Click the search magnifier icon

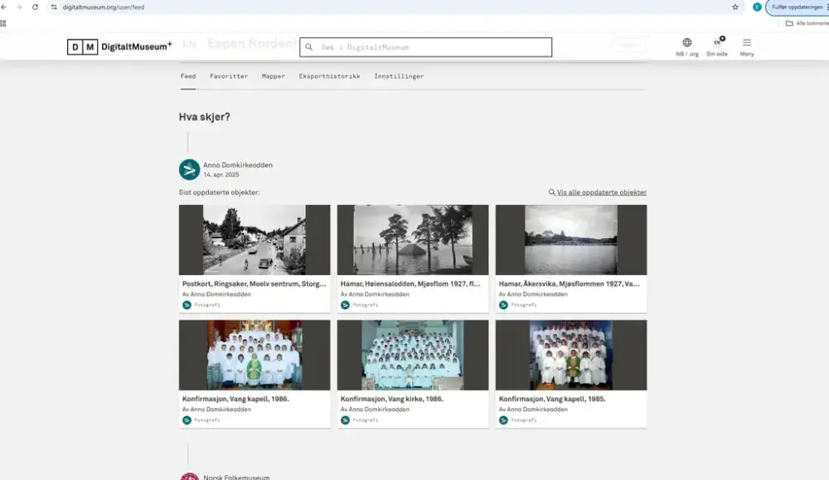(309, 47)
